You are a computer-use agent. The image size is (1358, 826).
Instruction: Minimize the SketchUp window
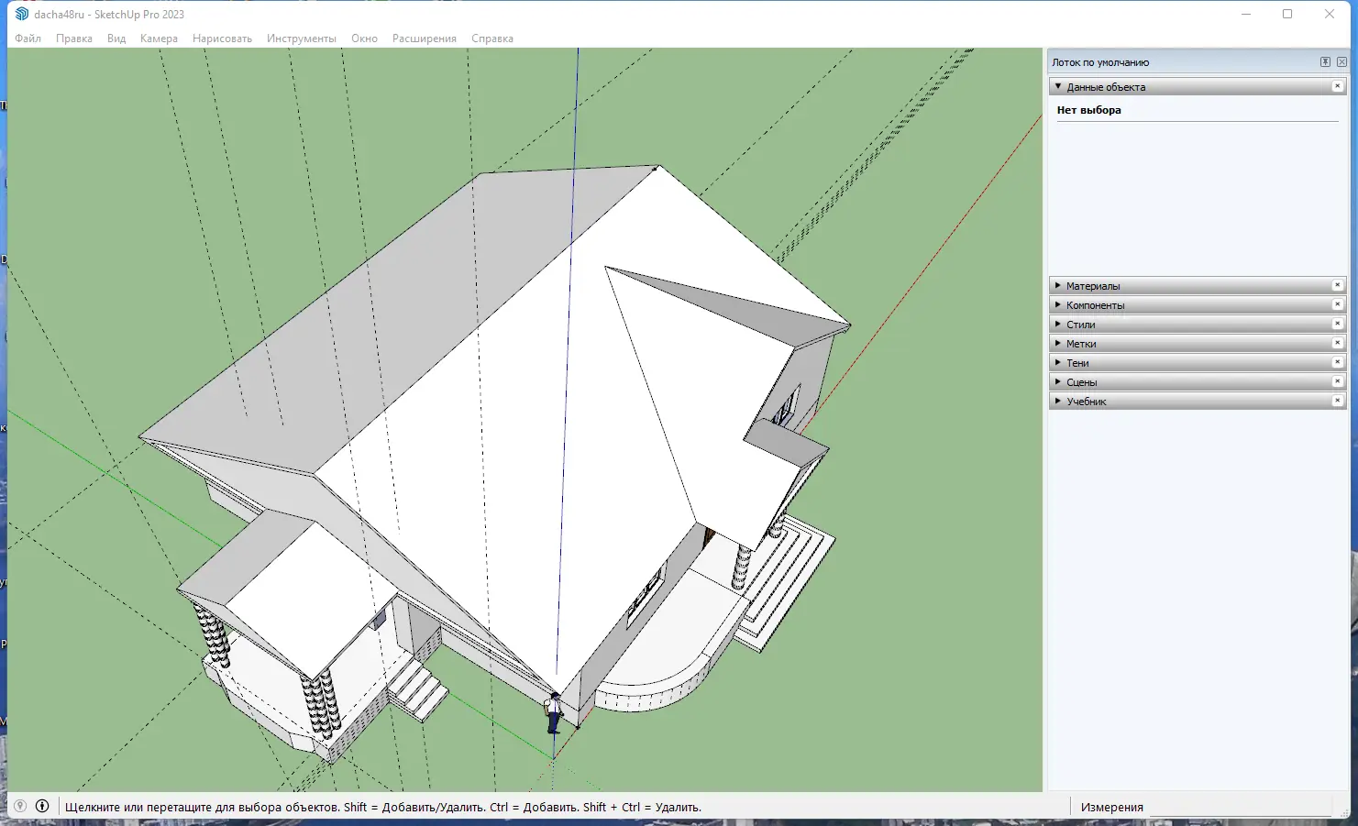pyautogui.click(x=1246, y=14)
